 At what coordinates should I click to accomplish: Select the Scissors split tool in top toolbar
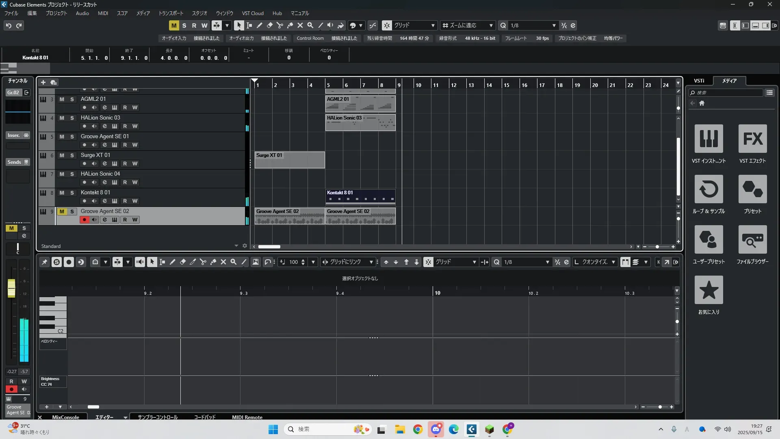coord(279,25)
